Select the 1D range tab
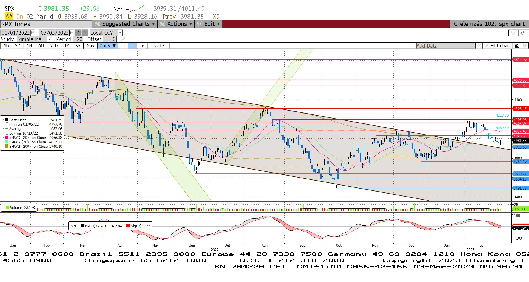Screen dimensions: 529x282 [6, 46]
